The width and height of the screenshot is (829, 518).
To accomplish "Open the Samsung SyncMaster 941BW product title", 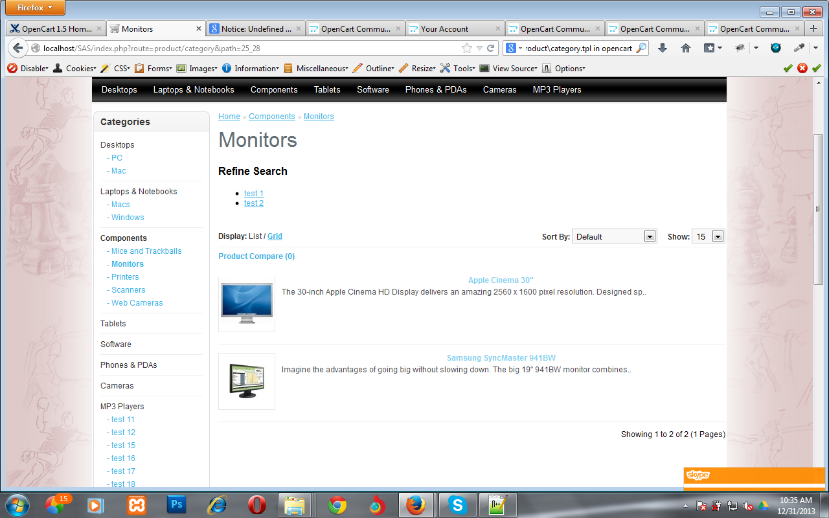I will pyautogui.click(x=501, y=358).
